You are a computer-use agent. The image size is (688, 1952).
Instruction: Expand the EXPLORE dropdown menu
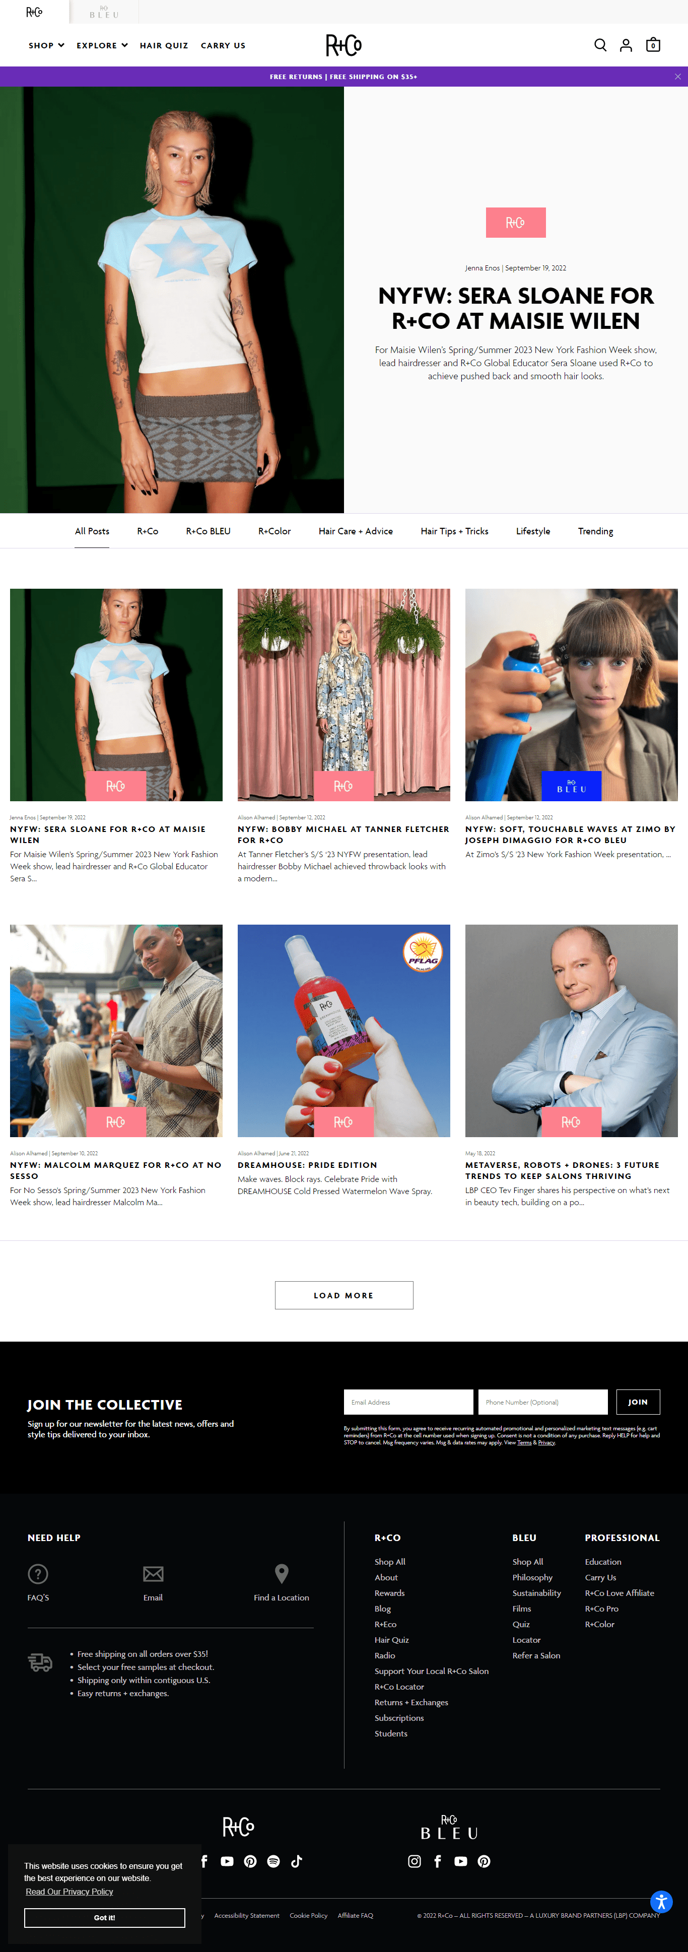[102, 45]
